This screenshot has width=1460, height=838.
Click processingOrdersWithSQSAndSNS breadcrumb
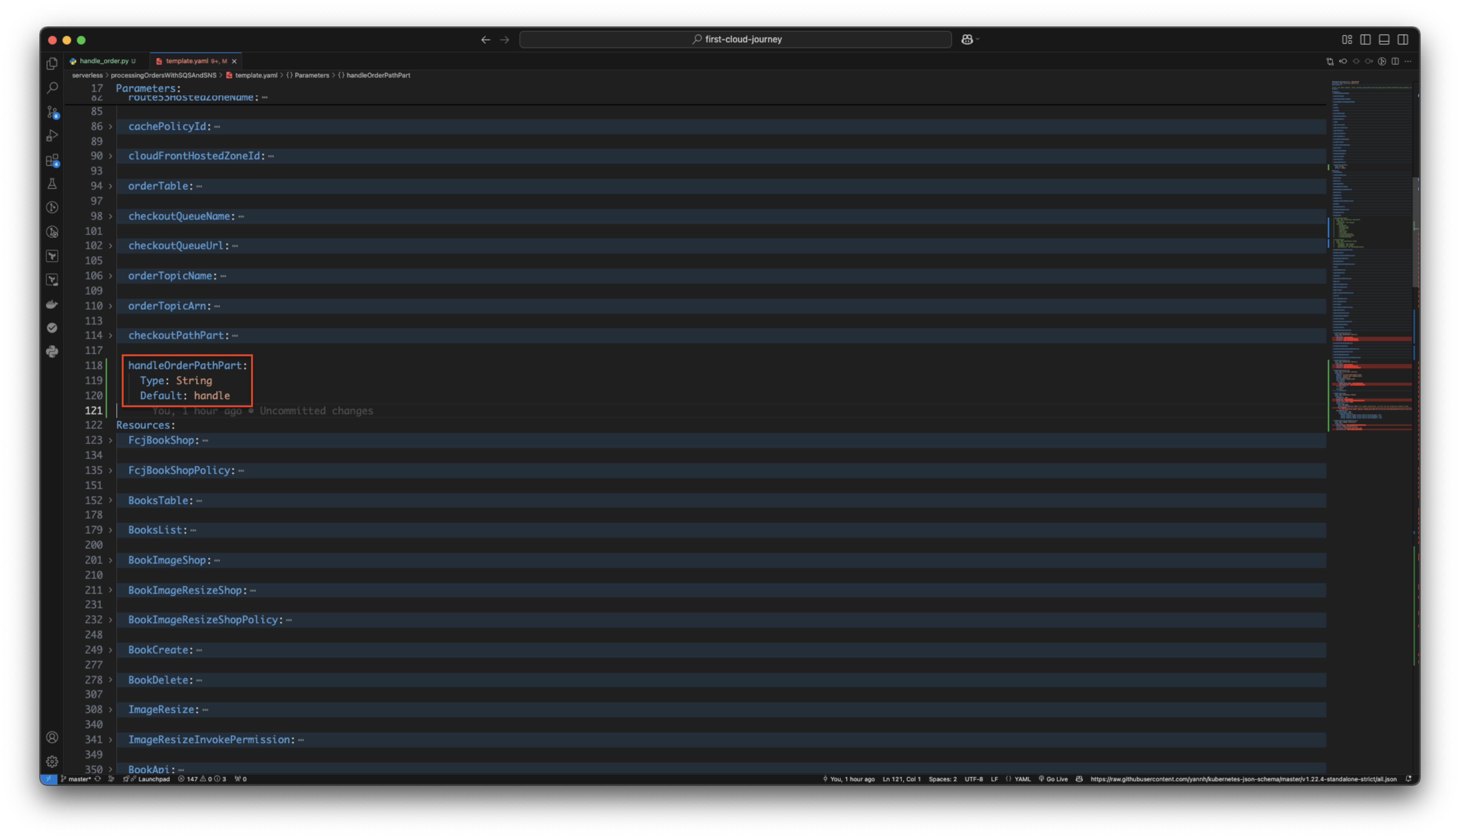tap(163, 75)
